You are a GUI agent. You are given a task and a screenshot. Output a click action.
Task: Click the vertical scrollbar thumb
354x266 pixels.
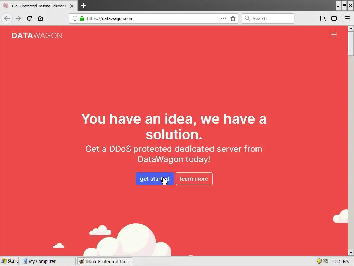coord(351,43)
